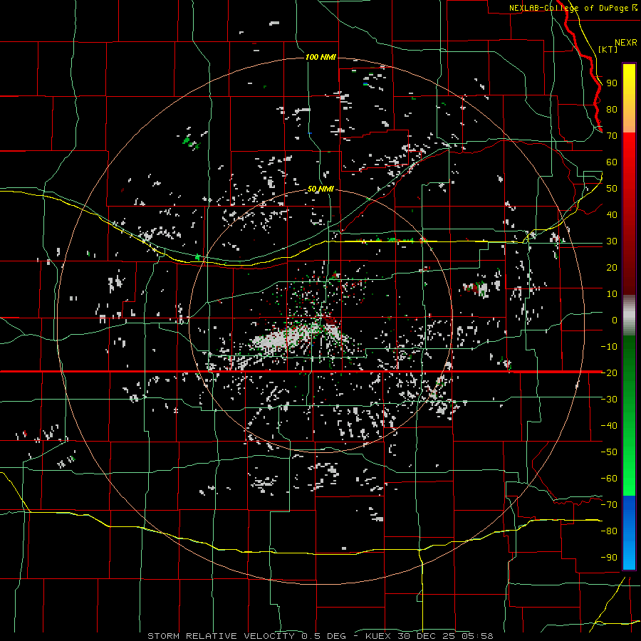Click the 10 value on velocity scale

point(612,294)
